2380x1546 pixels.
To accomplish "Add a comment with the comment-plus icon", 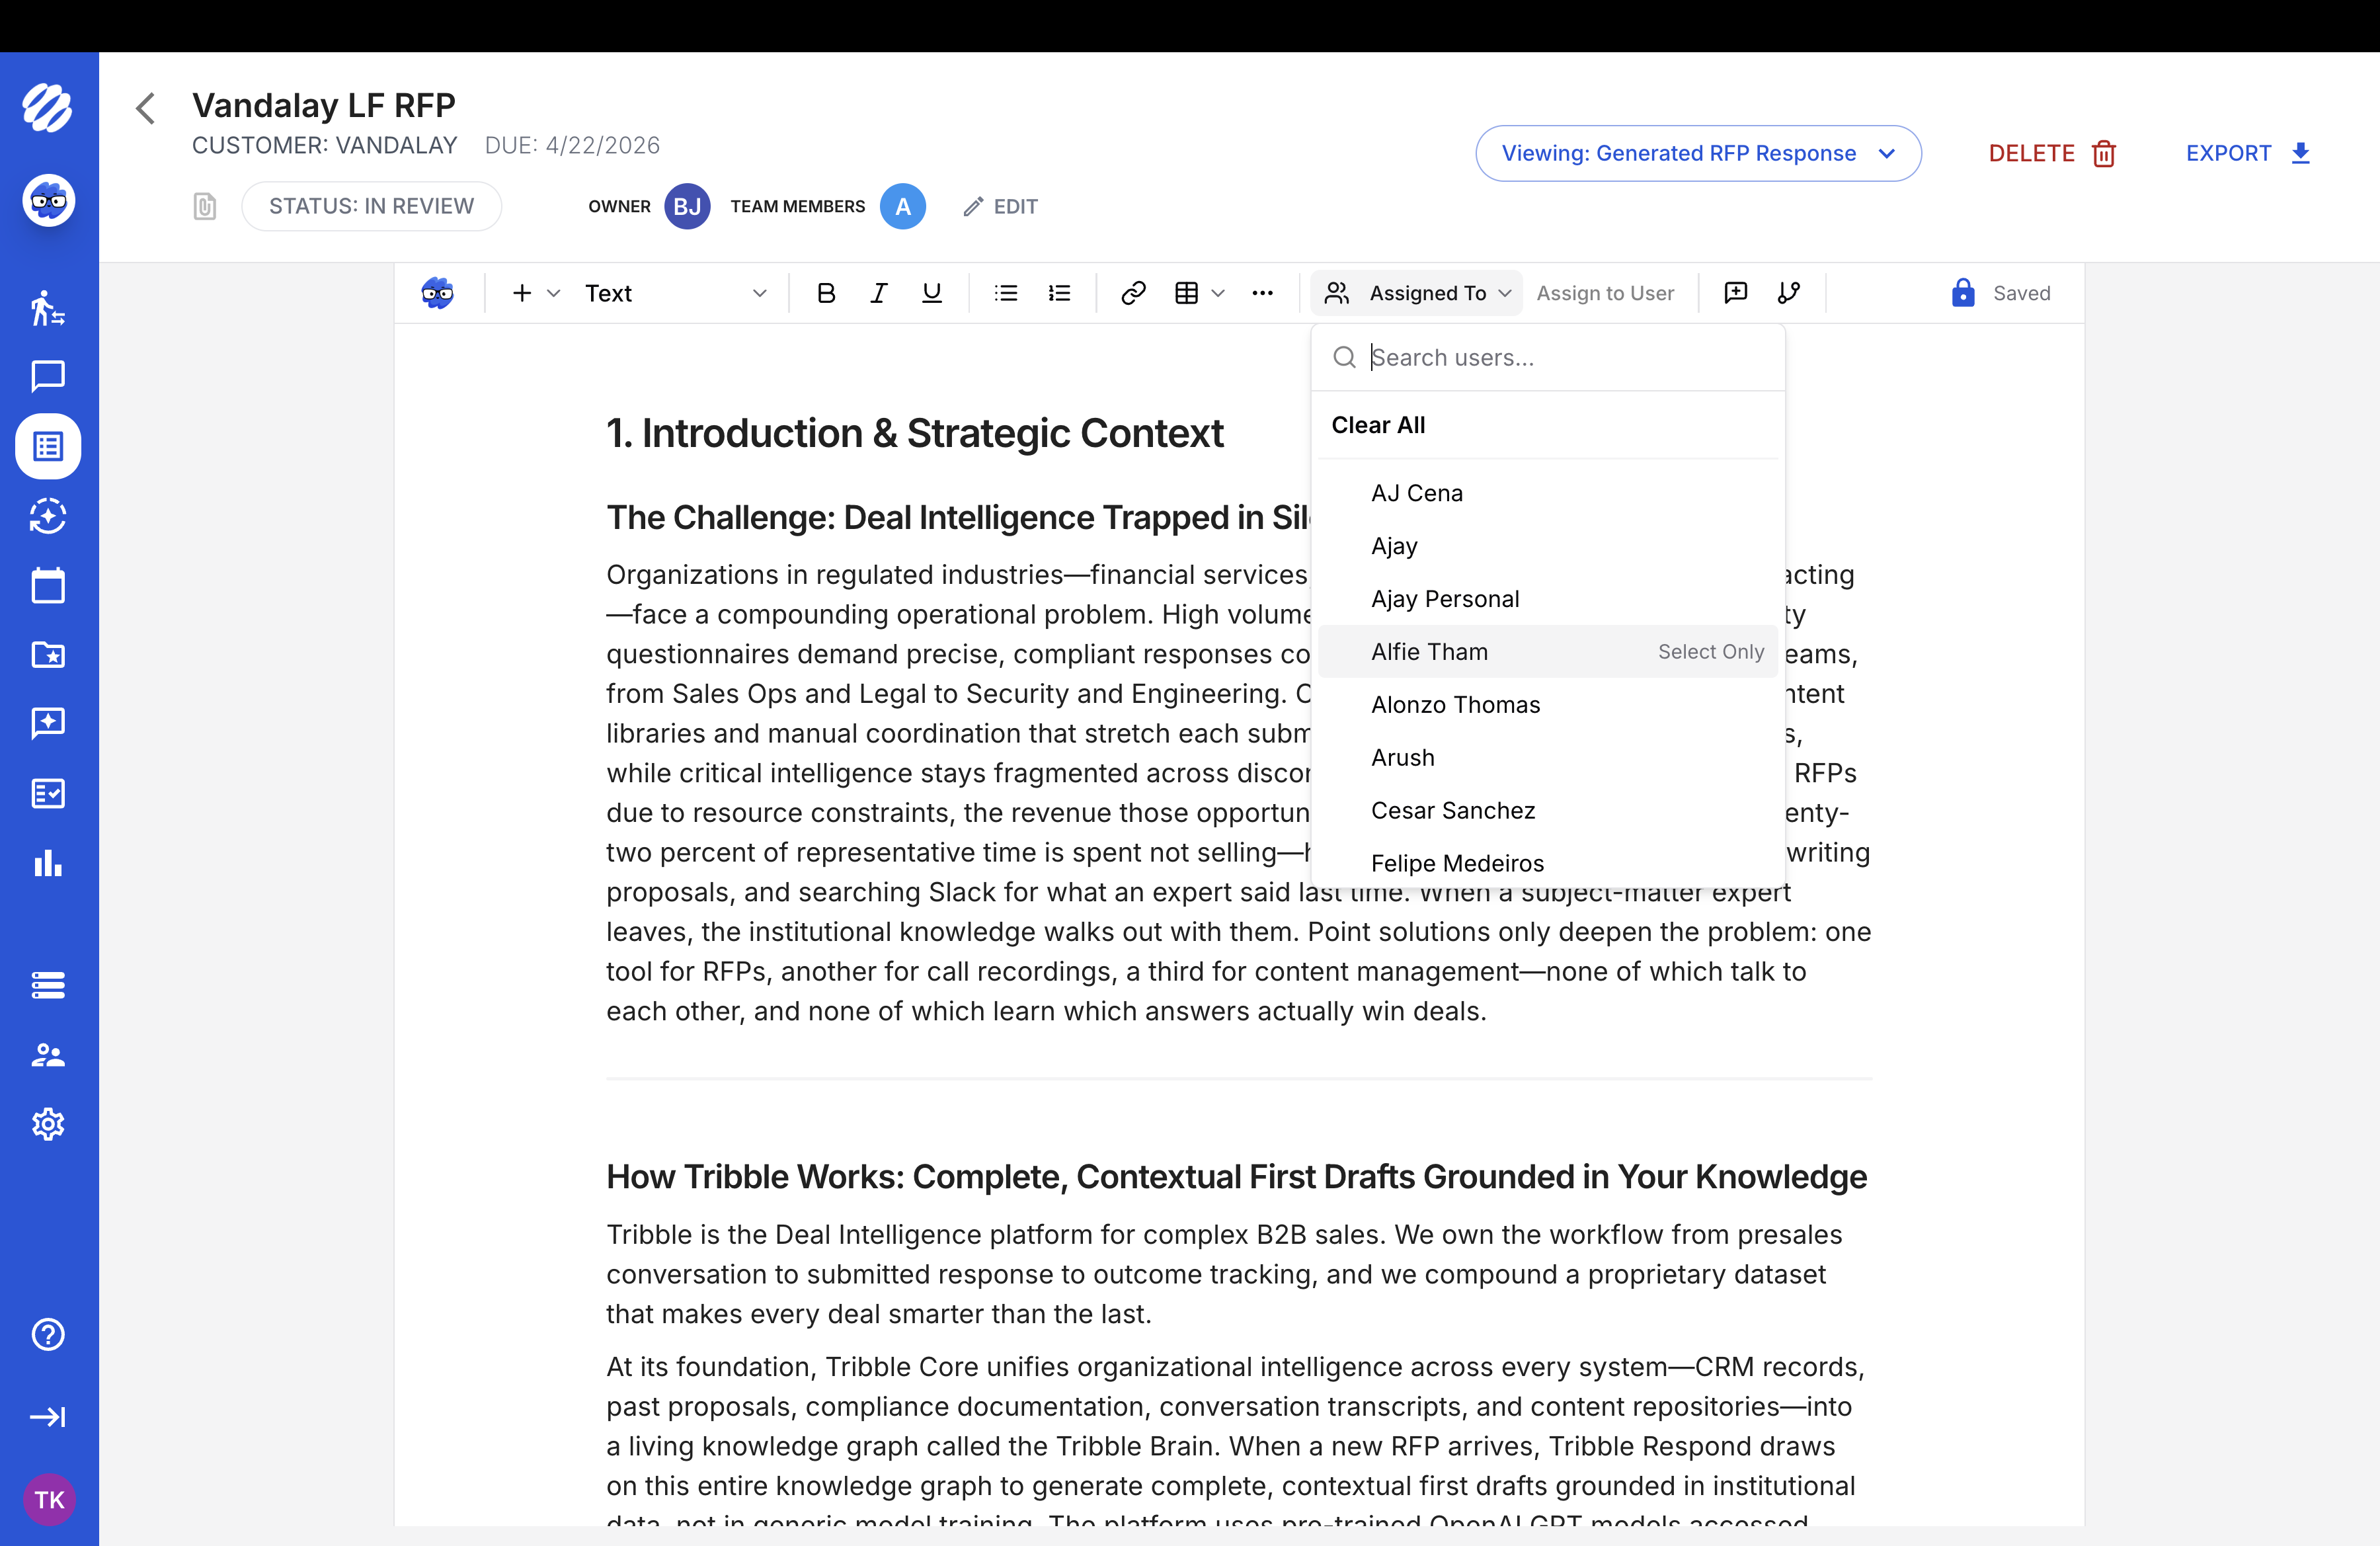I will [1736, 293].
